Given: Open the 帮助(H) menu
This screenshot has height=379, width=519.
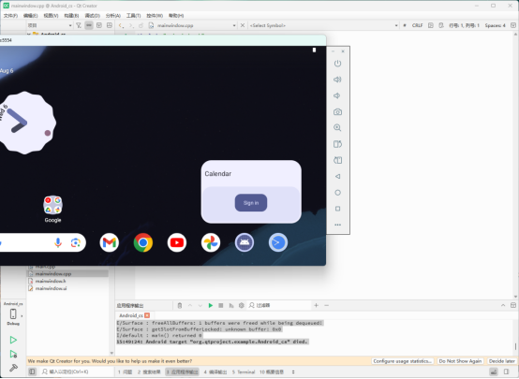Looking at the screenshot, I should click(176, 16).
